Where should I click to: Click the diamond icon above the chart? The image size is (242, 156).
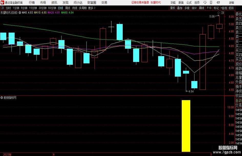218,13
